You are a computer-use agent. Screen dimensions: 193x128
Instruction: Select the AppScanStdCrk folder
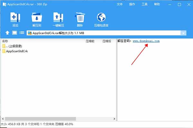point(15,51)
